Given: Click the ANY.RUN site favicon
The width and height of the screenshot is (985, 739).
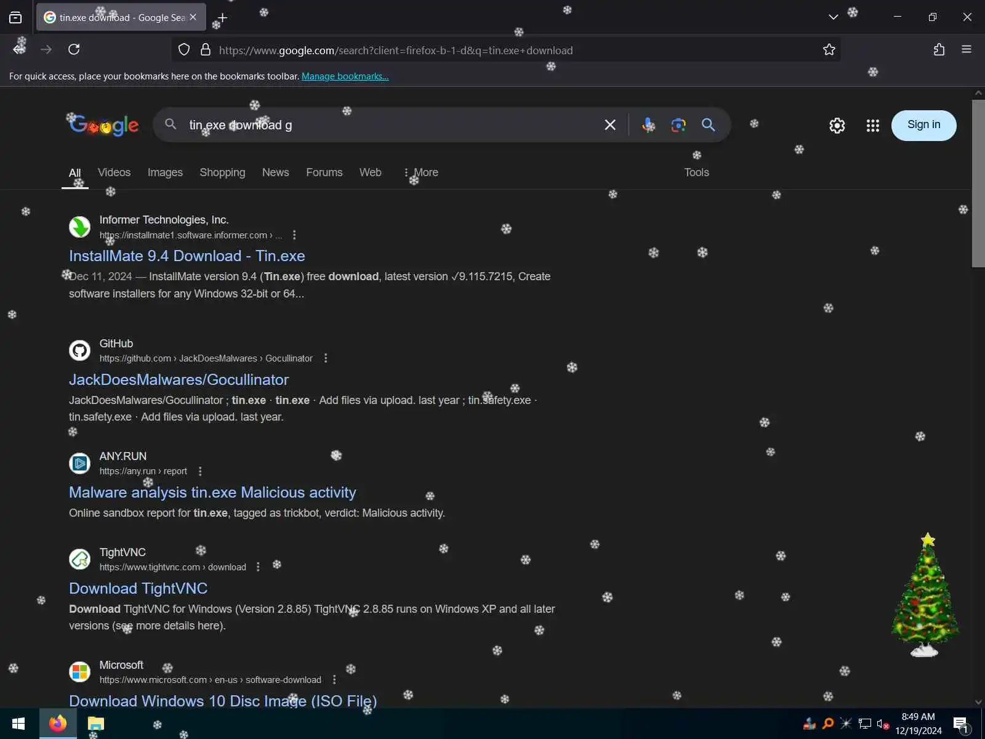Looking at the screenshot, I should pos(79,463).
